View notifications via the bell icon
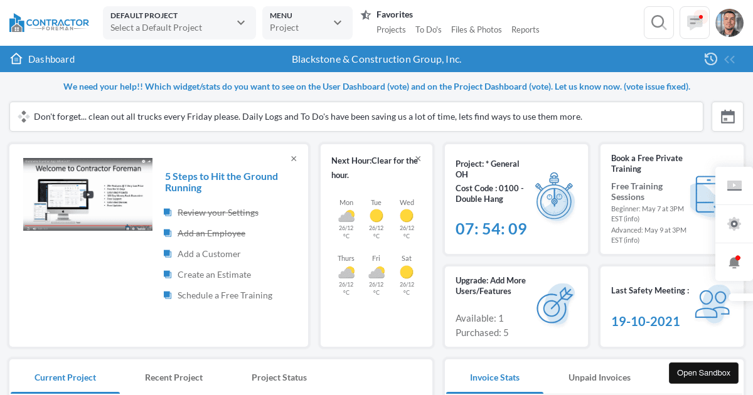753x395 pixels. (734, 262)
